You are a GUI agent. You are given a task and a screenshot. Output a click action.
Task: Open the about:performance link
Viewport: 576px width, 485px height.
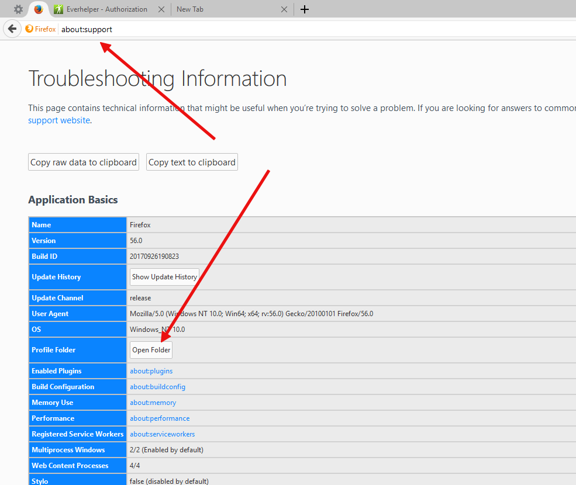point(160,418)
